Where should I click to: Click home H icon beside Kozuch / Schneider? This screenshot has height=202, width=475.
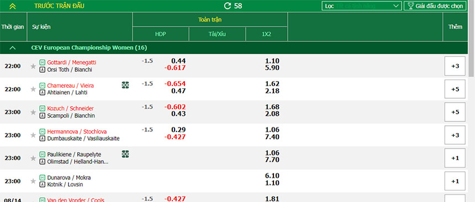coord(42,108)
